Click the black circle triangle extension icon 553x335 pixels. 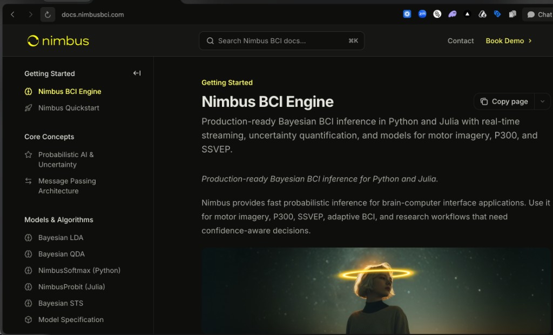467,14
